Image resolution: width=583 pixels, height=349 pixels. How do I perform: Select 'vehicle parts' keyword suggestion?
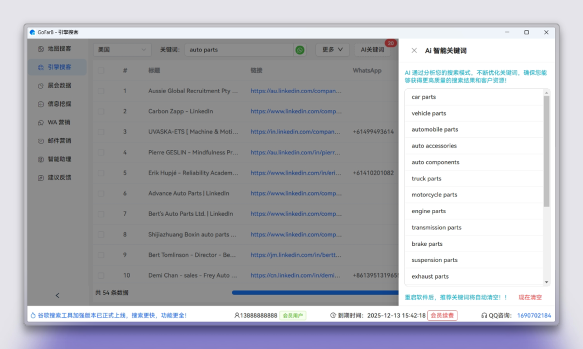pyautogui.click(x=474, y=113)
